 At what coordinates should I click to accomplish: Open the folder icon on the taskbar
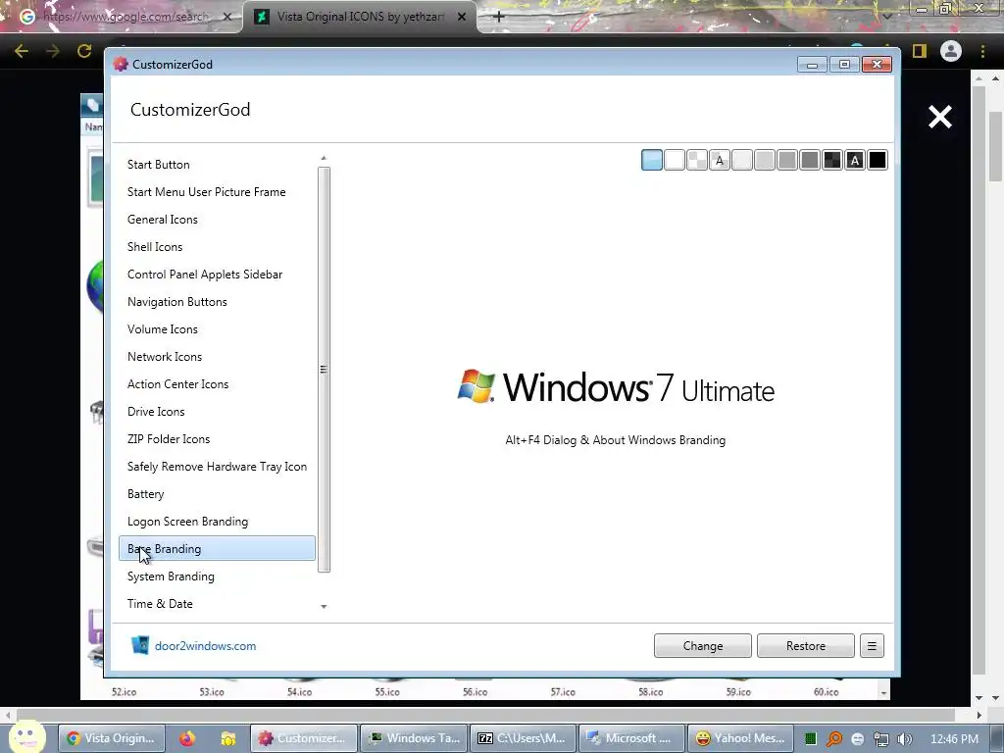[x=227, y=739]
